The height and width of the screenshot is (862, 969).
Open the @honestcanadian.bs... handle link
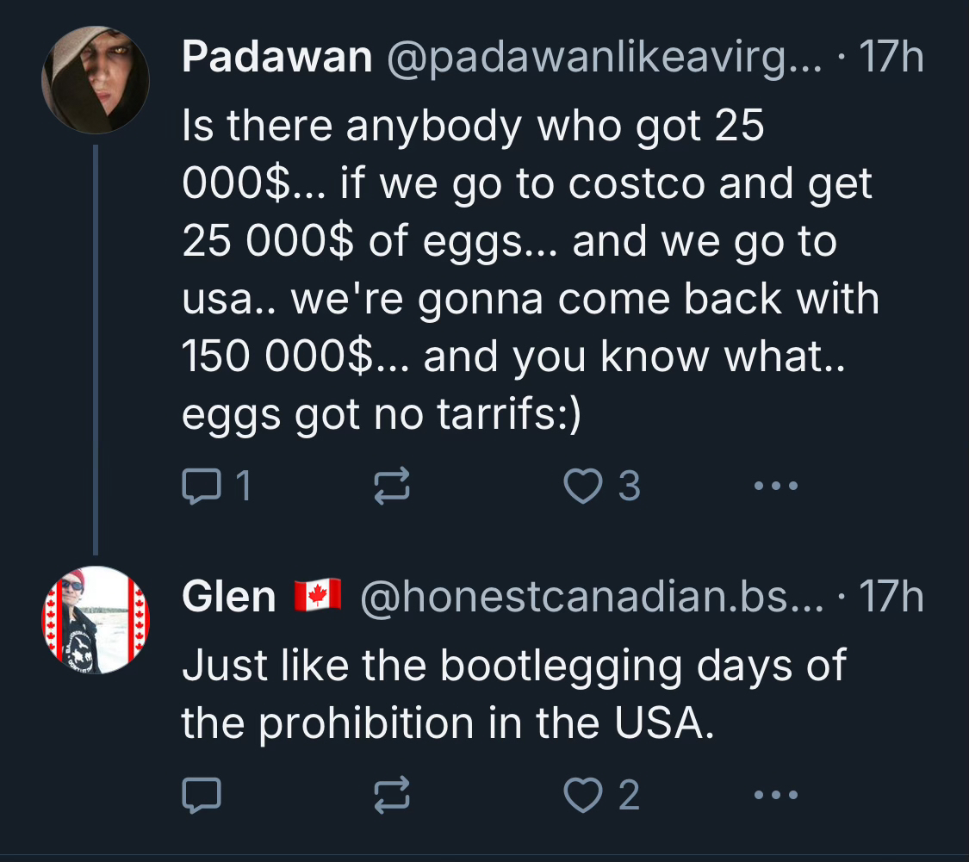[x=590, y=597]
